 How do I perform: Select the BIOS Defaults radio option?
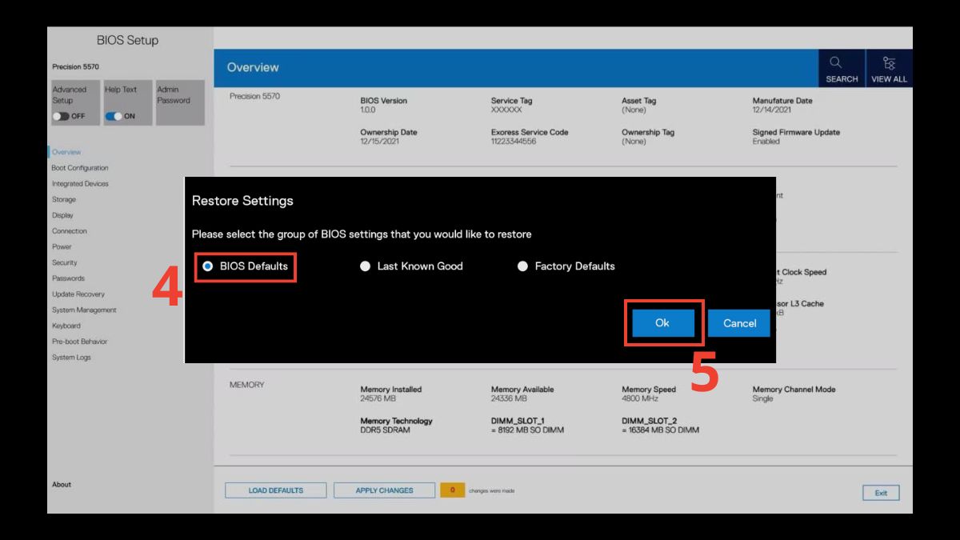coord(208,266)
